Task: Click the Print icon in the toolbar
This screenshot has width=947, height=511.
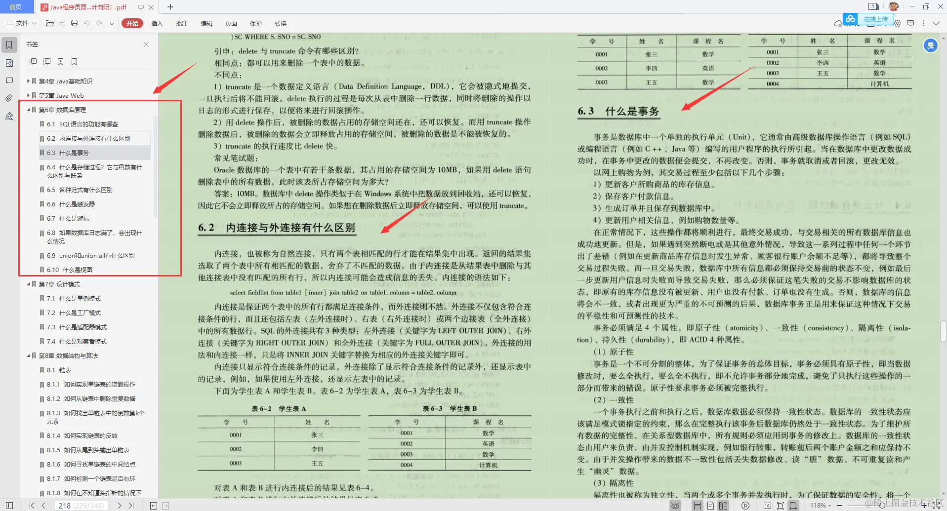Action: coord(74,23)
